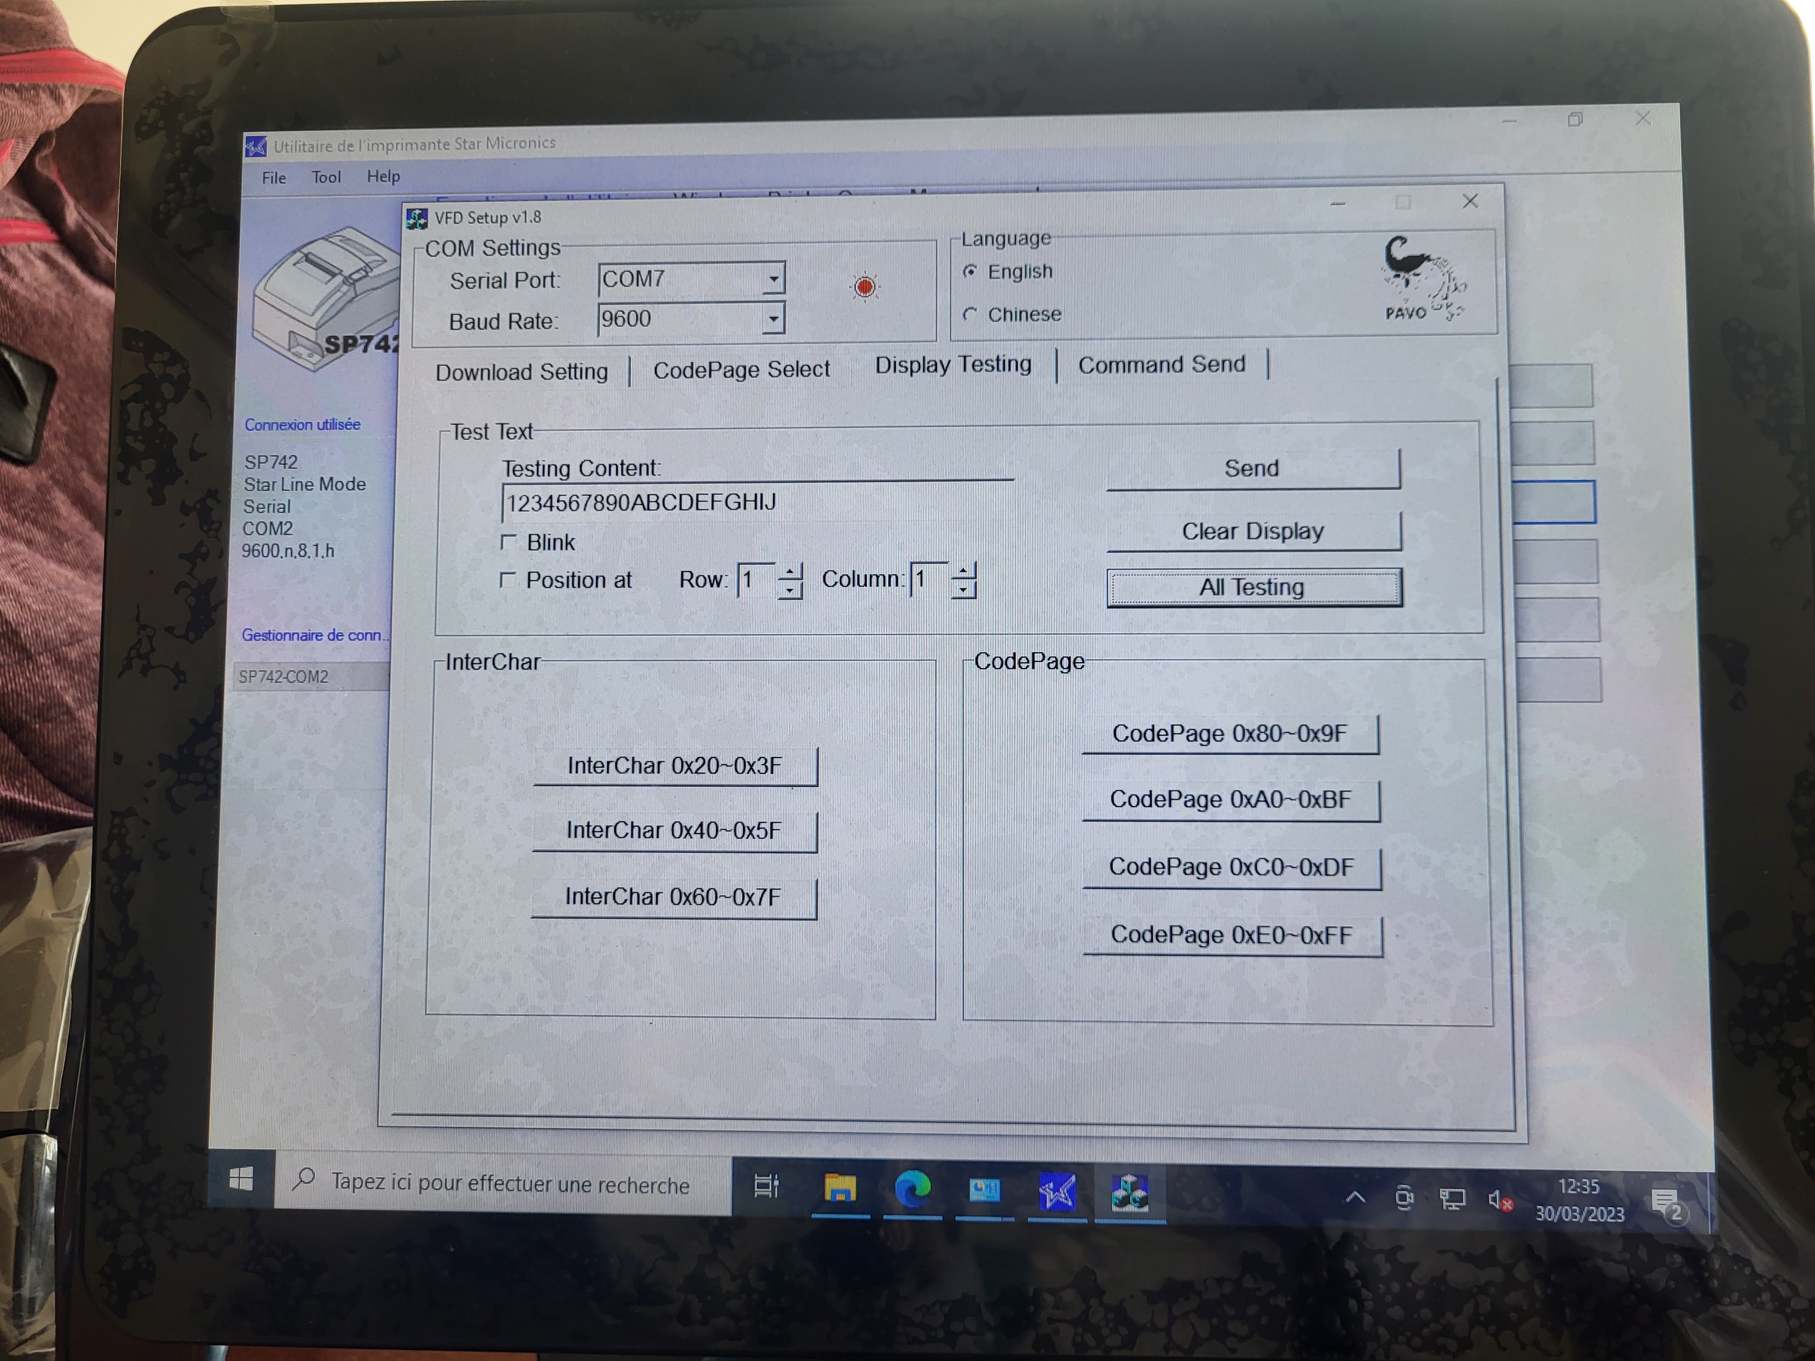Click the VFD Setup icon in taskbar
This screenshot has height=1361, width=1815.
coord(1129,1192)
